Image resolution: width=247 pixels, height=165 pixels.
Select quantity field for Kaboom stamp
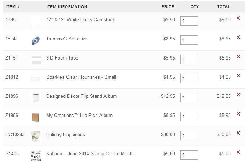point(189,155)
